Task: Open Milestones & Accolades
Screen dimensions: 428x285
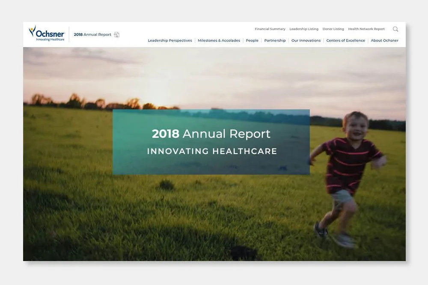Action: point(219,40)
